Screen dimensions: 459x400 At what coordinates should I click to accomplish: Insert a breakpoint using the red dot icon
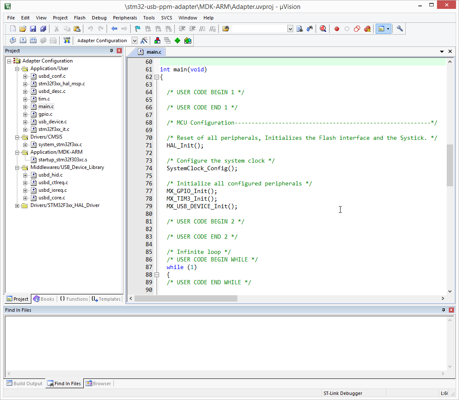[337, 29]
